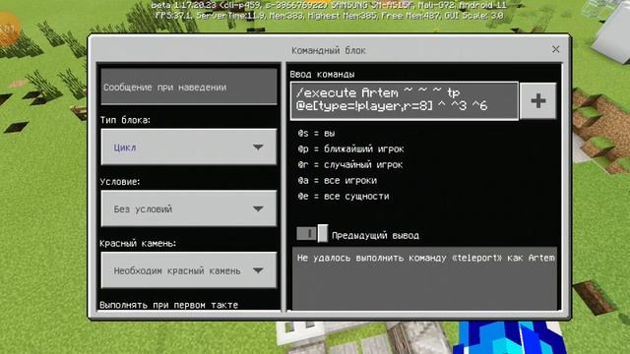
Task: Focus the Ввод команды input field
Action: 405,100
